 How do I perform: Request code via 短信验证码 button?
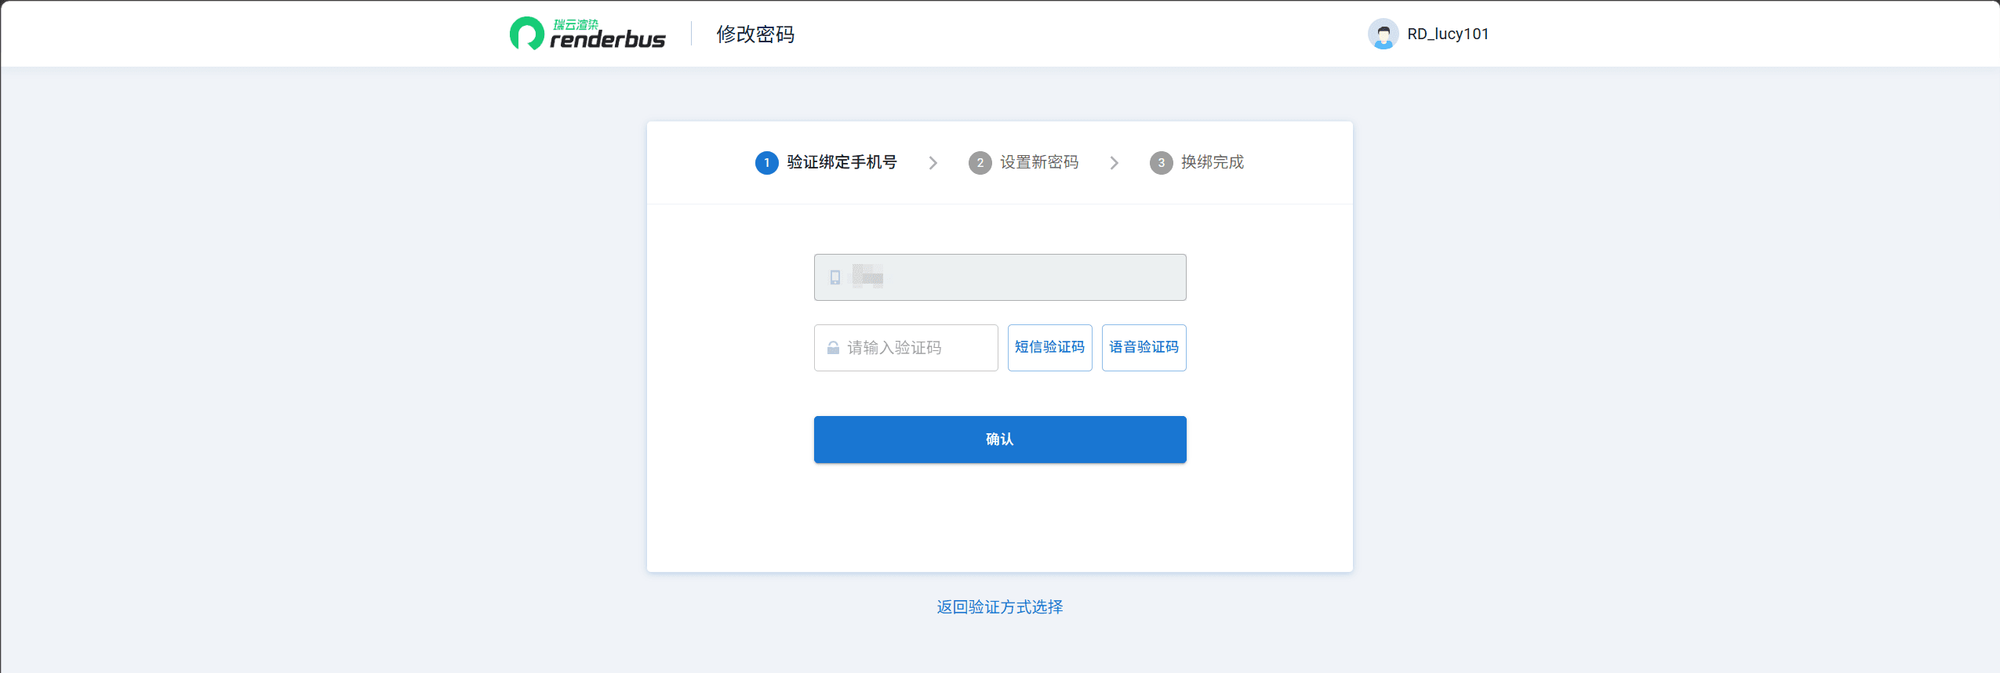tap(1049, 348)
